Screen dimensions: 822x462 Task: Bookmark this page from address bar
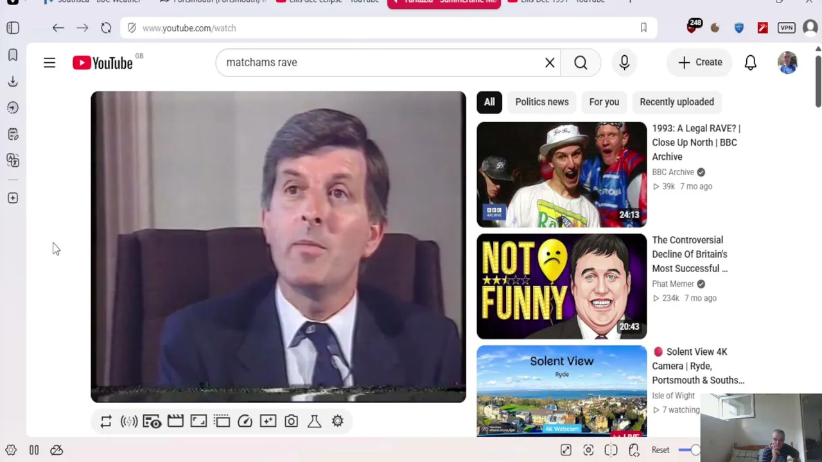coord(643,28)
